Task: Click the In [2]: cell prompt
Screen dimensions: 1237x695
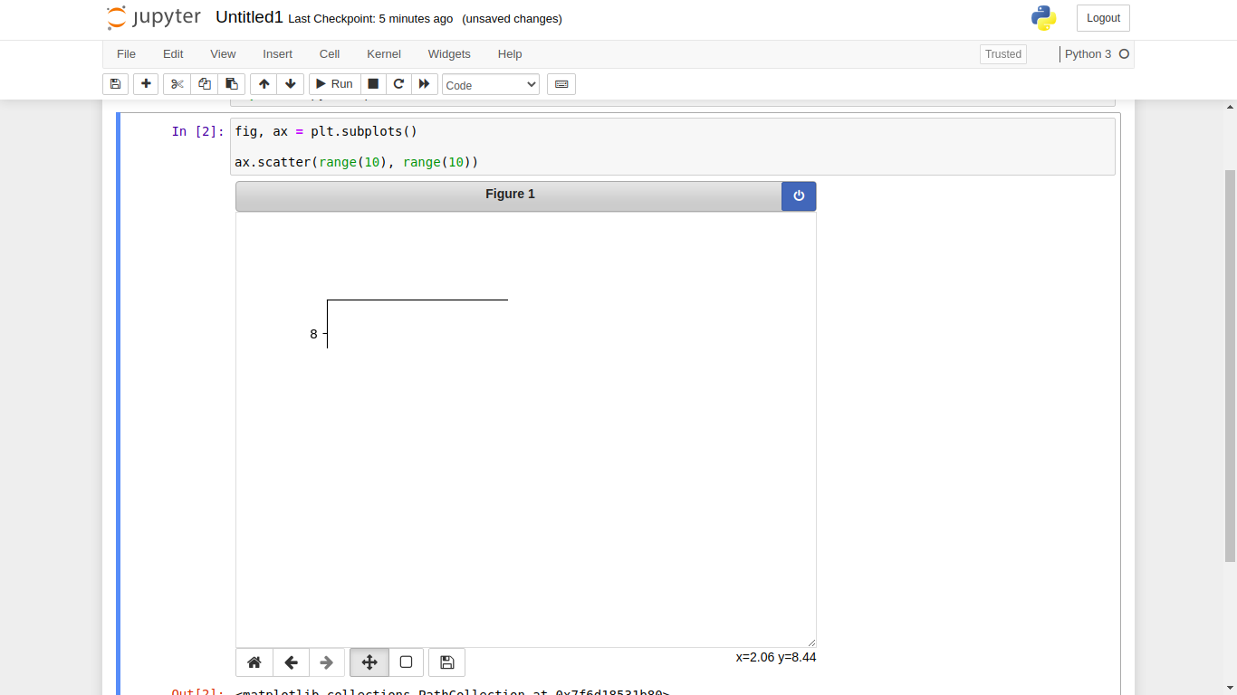Action: coord(197,131)
